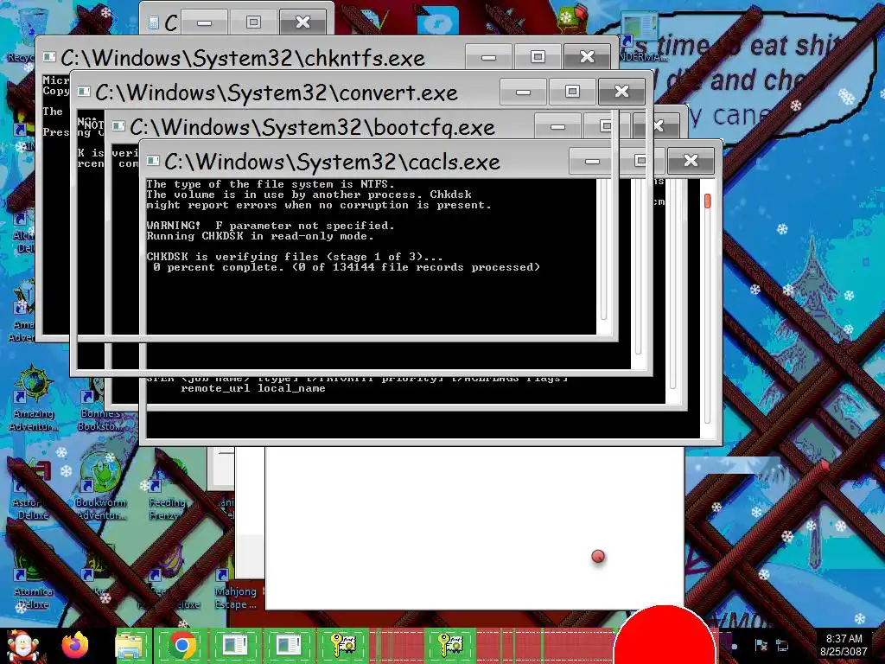The width and height of the screenshot is (885, 664).
Task: Minimize the convert.exe console window
Action: [x=523, y=92]
